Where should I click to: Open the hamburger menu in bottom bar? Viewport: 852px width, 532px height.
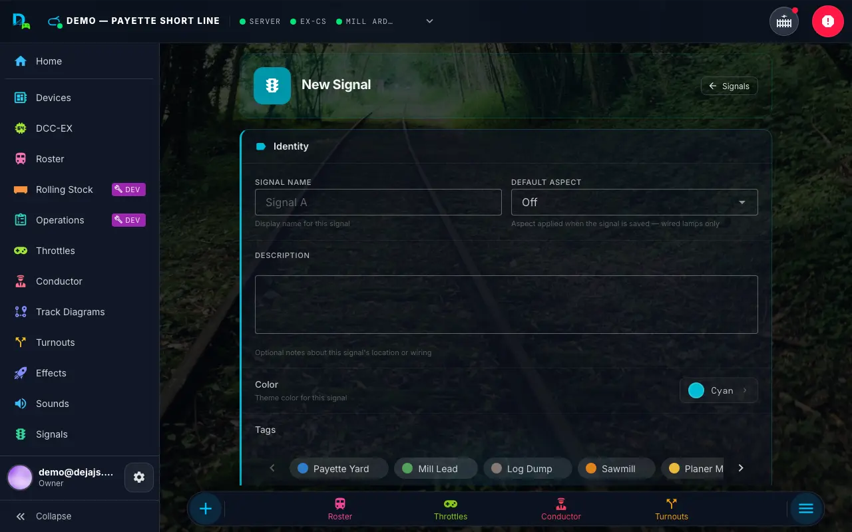point(806,509)
